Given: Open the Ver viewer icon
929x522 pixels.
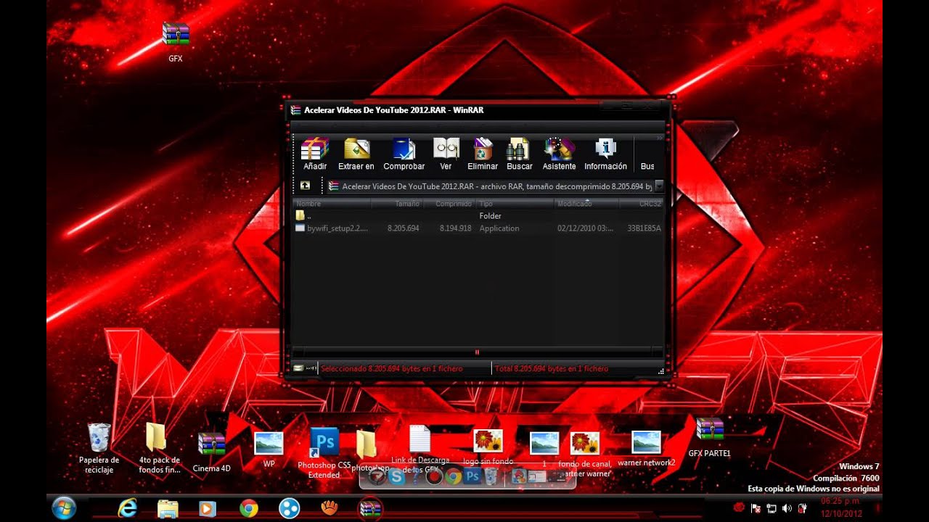Looking at the screenshot, I should pyautogui.click(x=446, y=154).
